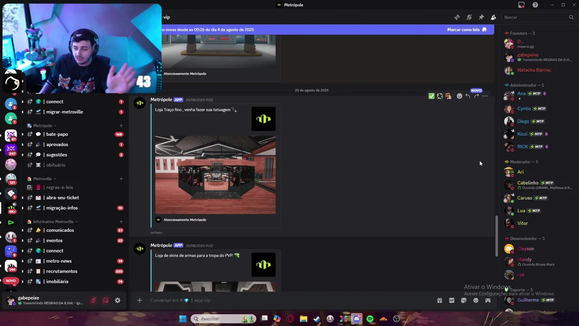
Task: Open GIF picker in message bar
Action: click(451, 300)
